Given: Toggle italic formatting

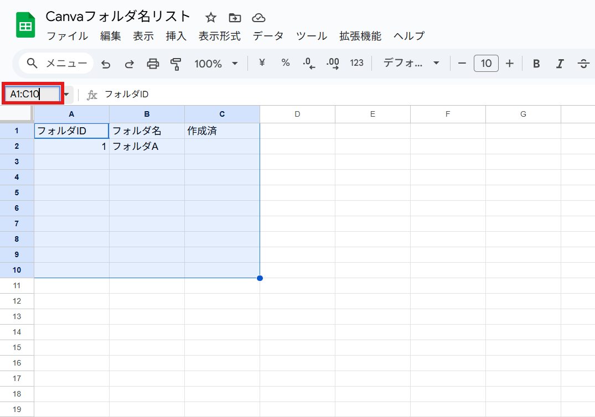Looking at the screenshot, I should coord(560,64).
